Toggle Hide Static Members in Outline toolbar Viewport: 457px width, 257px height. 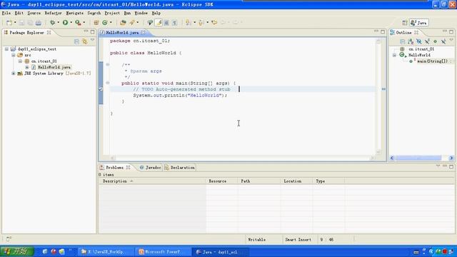[427, 41]
